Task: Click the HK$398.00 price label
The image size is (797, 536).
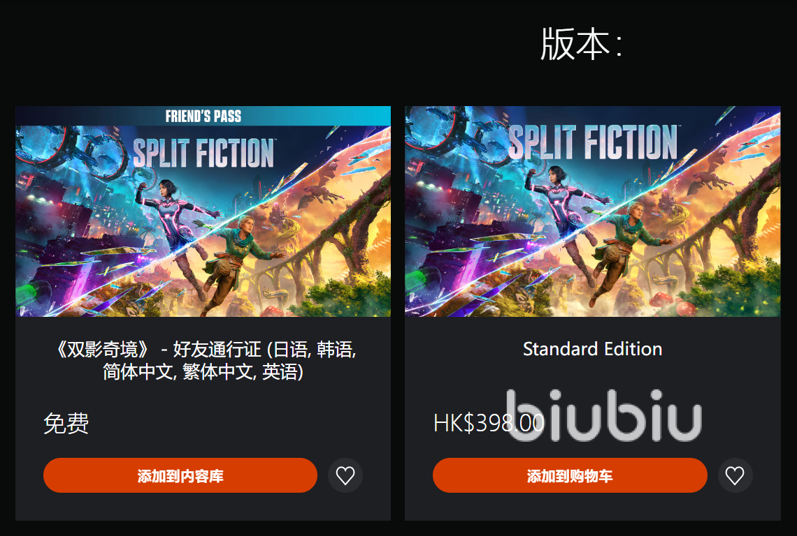Action: point(489,423)
